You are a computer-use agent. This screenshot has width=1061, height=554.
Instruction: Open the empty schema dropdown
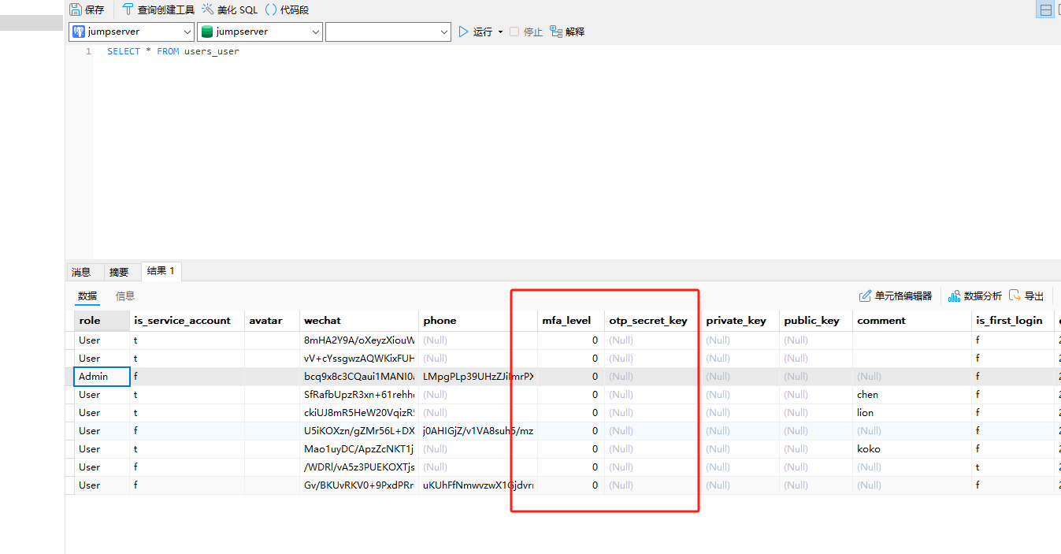coord(388,32)
